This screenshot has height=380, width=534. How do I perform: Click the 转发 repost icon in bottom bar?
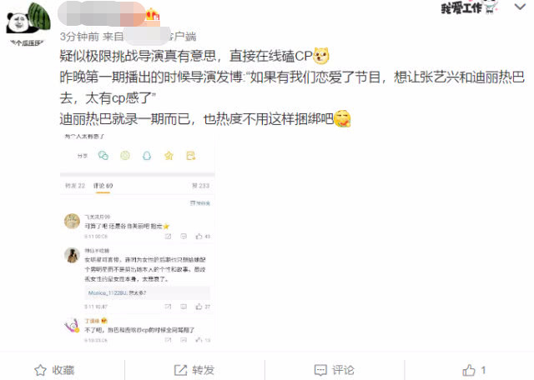pos(180,370)
